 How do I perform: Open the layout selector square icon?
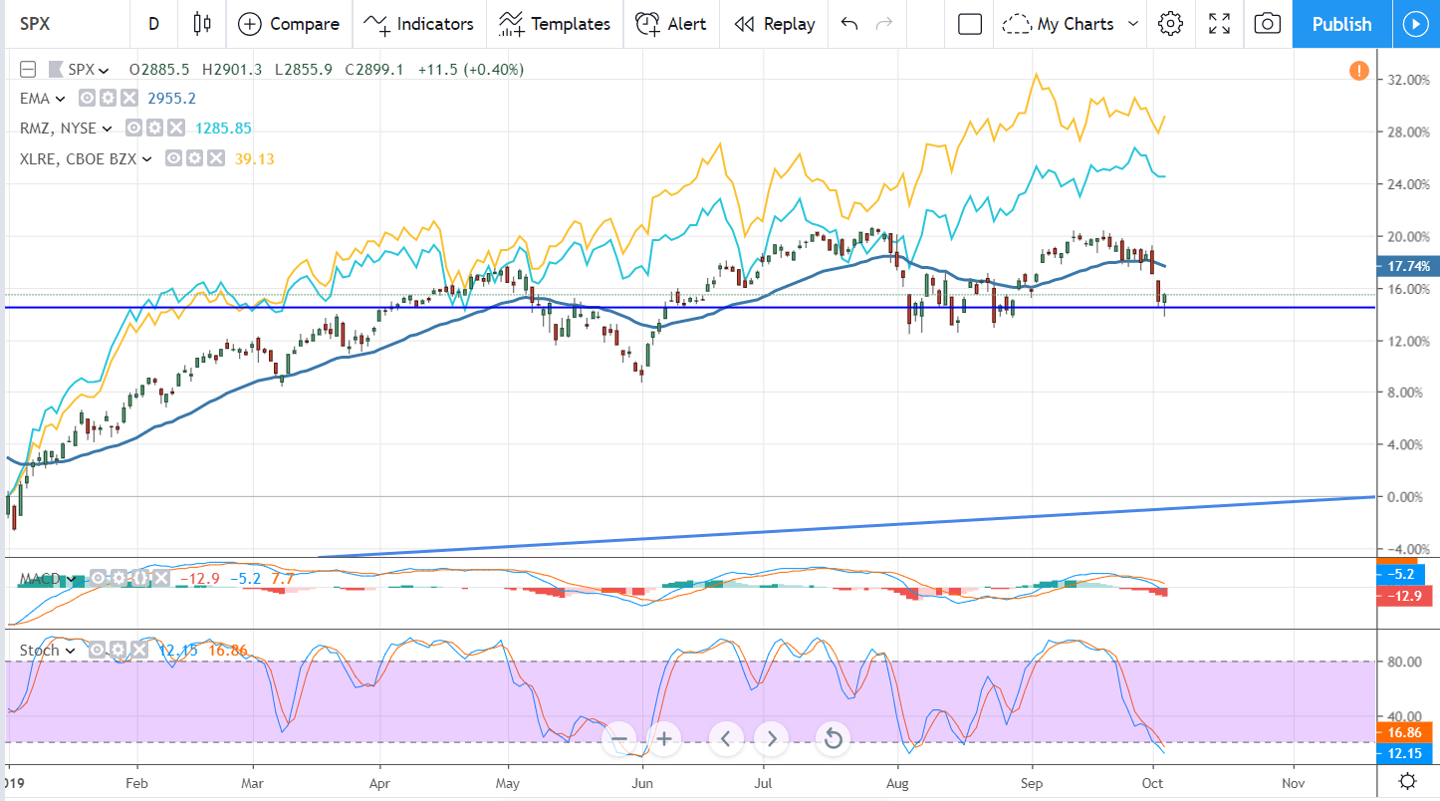[969, 24]
